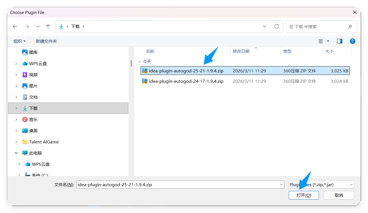Expand the address bar path history dropdown
The width and height of the screenshot is (368, 213).
[265, 26]
